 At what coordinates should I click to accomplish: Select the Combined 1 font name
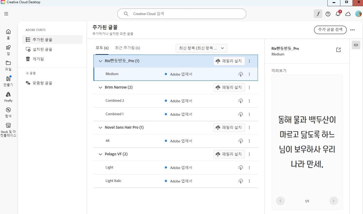114,114
